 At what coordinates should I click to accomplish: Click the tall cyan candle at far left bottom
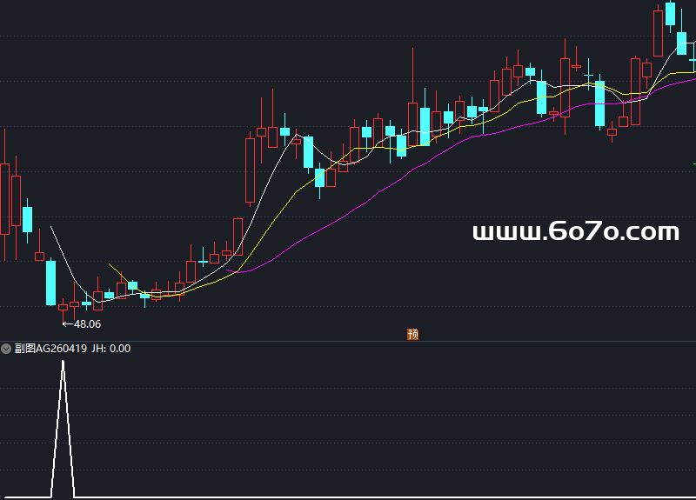coord(50,283)
